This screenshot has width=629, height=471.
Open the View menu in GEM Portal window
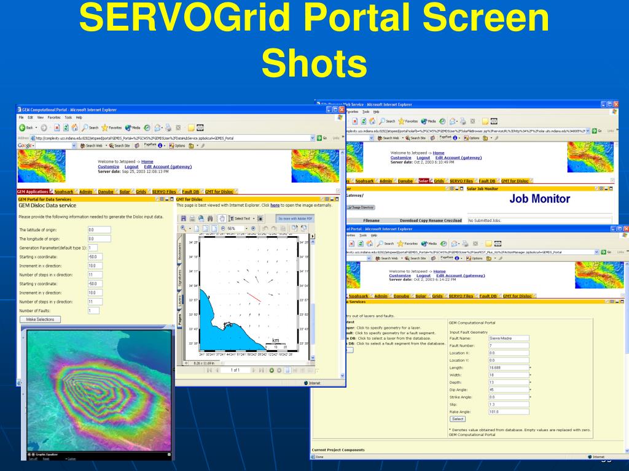(x=40, y=117)
